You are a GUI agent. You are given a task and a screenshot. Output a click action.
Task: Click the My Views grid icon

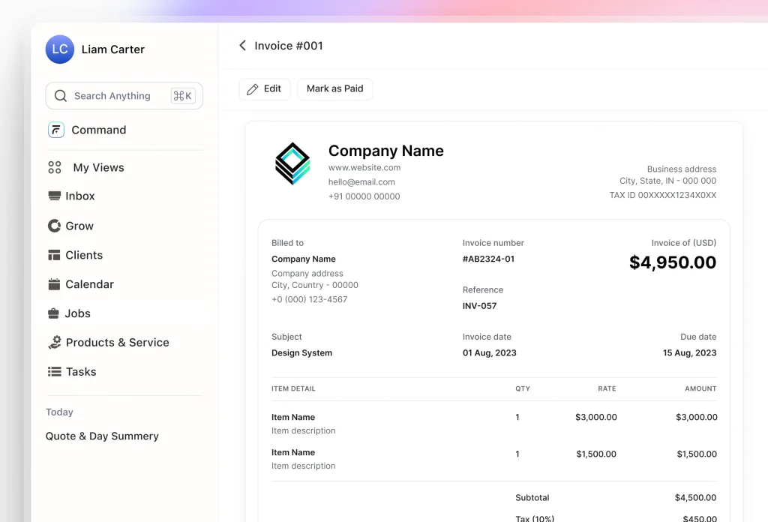(54, 167)
